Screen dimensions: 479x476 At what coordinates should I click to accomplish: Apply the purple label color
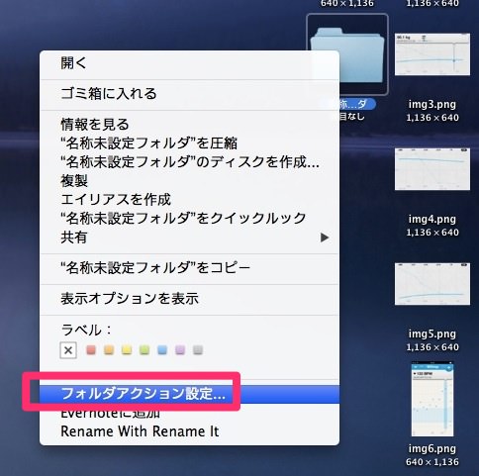tap(180, 350)
